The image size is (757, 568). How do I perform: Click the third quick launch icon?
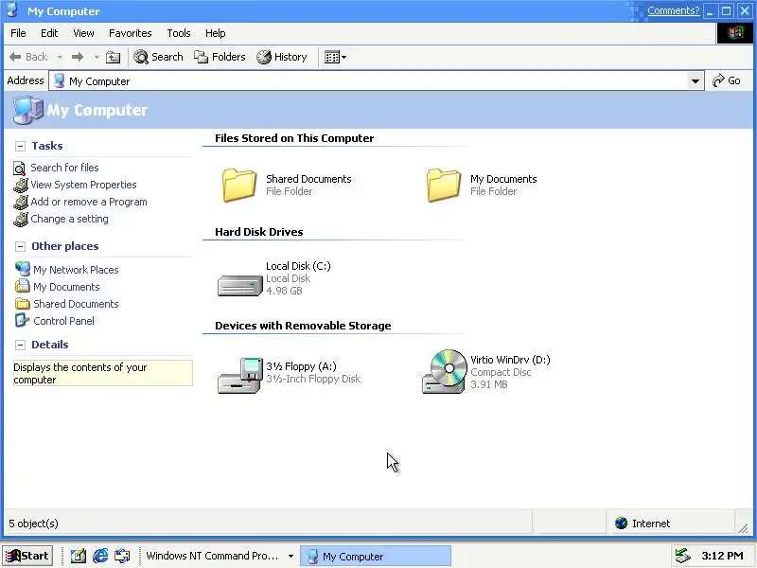point(122,556)
